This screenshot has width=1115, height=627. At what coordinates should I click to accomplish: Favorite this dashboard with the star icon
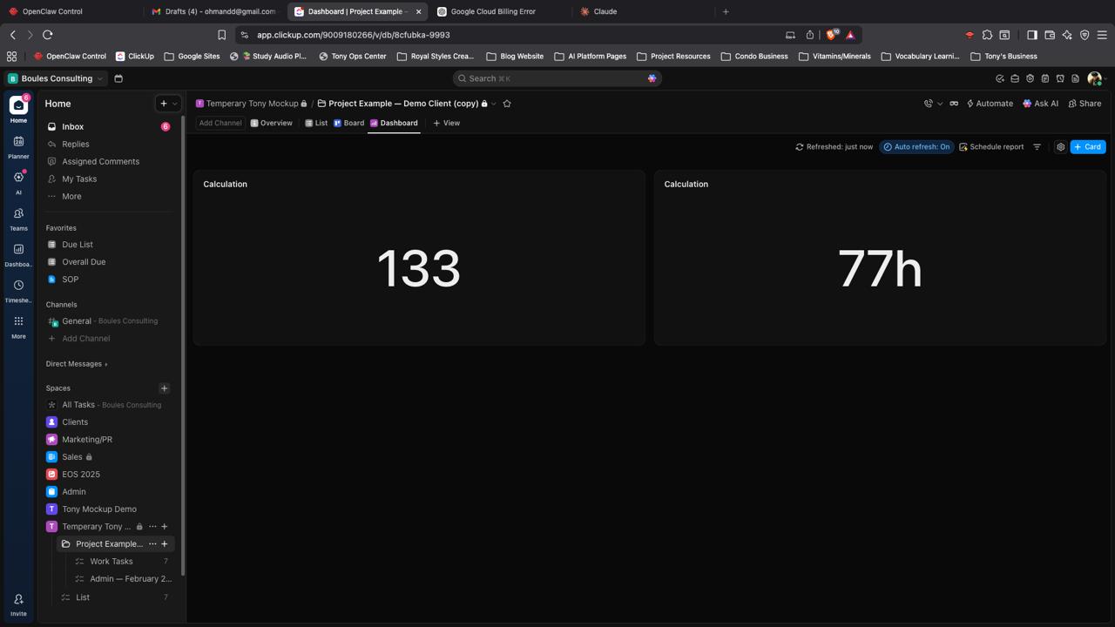(507, 104)
